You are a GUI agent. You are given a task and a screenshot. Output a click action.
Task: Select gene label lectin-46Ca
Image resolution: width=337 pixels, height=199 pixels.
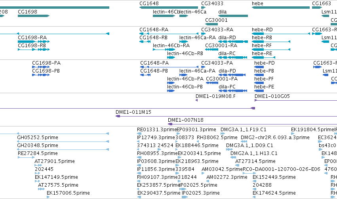click(193, 12)
